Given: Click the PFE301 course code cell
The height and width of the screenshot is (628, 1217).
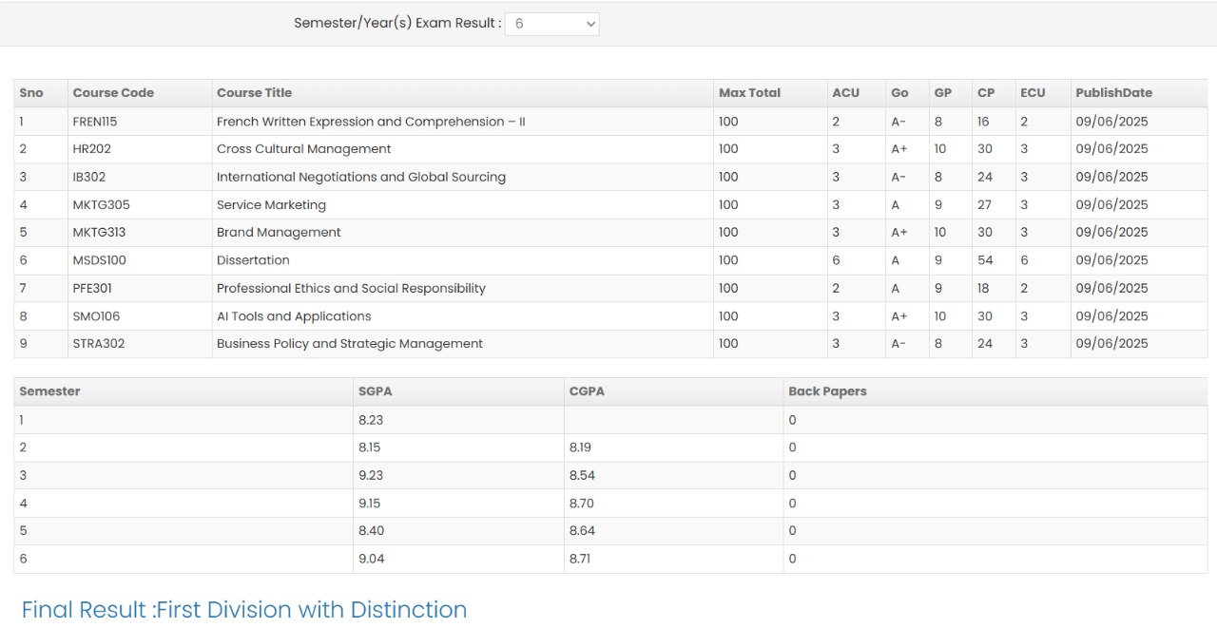Looking at the screenshot, I should coord(92,289).
